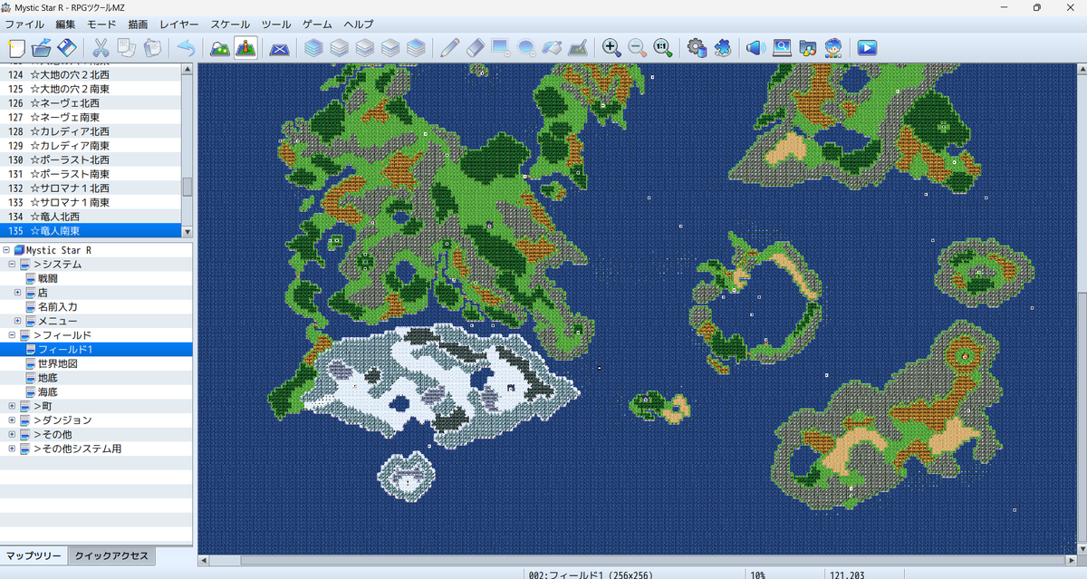This screenshot has height=579, width=1087.
Task: Open the ファイル menu
Action: tap(24, 24)
